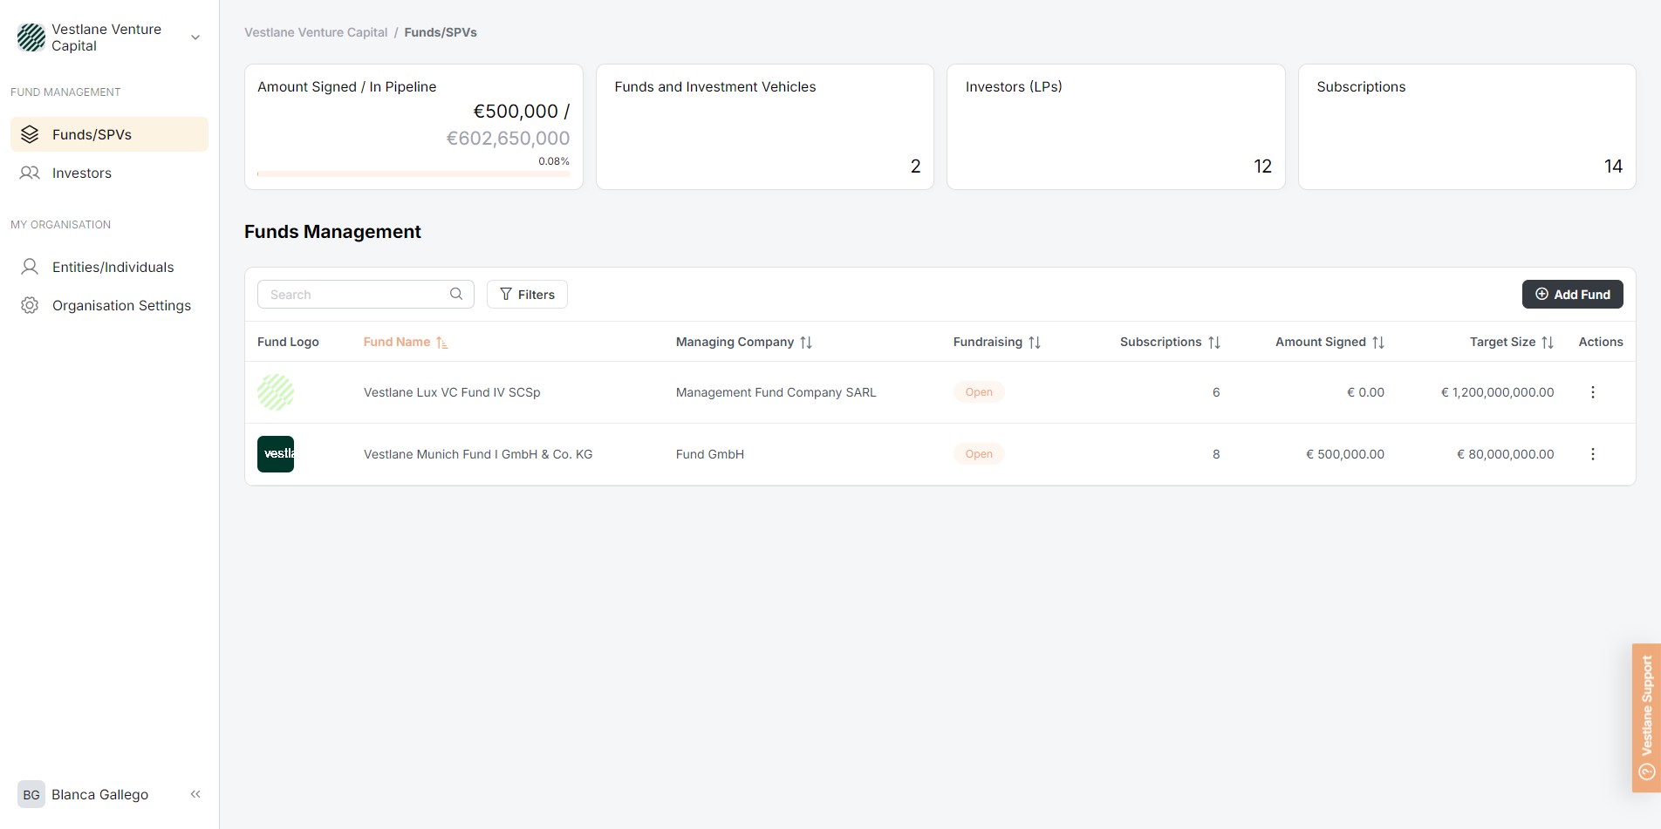
Task: Click the € 1,200,000,000.00 target size
Action: tap(1498, 392)
